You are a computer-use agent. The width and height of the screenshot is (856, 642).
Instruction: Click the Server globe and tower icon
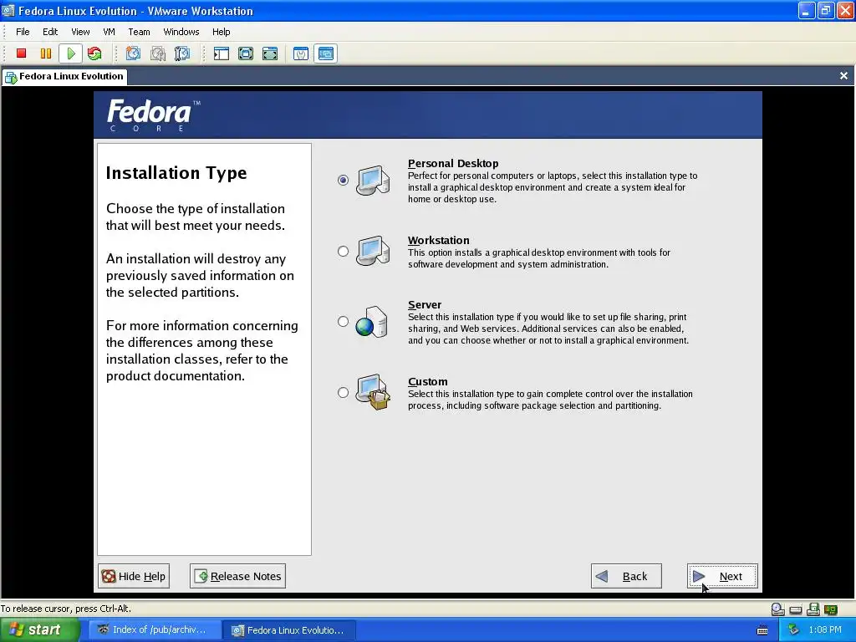tap(371, 322)
